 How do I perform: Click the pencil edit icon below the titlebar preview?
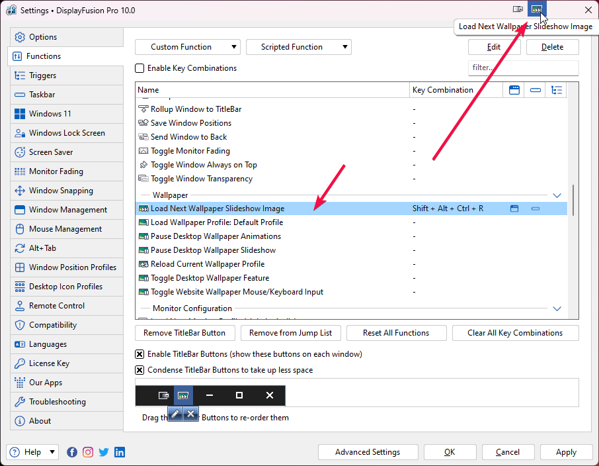point(175,414)
